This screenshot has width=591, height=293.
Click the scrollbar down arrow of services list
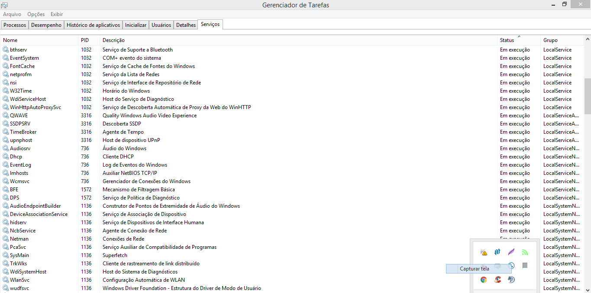tap(588, 290)
